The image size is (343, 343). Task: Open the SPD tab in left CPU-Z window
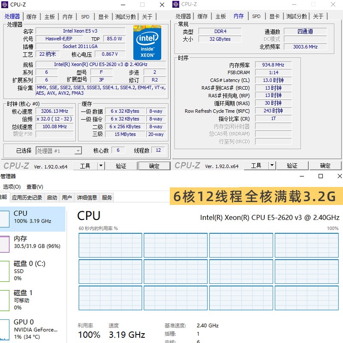[x=85, y=17]
